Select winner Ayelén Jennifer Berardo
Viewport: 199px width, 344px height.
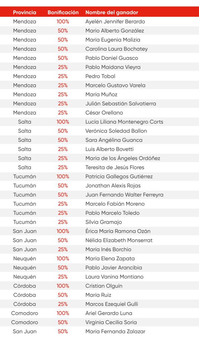coord(115,21)
